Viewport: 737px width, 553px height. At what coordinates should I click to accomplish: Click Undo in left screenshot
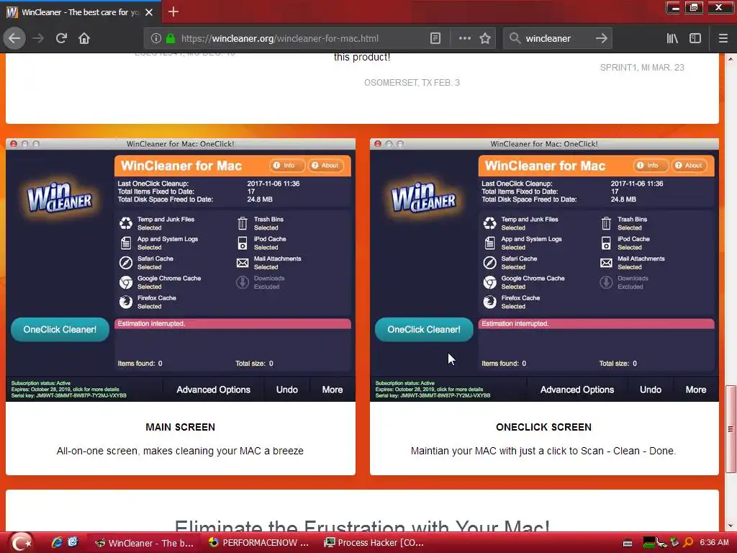[x=286, y=390]
